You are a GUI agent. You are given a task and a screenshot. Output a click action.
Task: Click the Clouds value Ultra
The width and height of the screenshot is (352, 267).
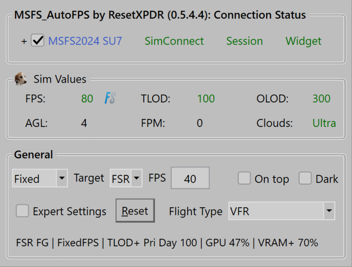coord(324,123)
